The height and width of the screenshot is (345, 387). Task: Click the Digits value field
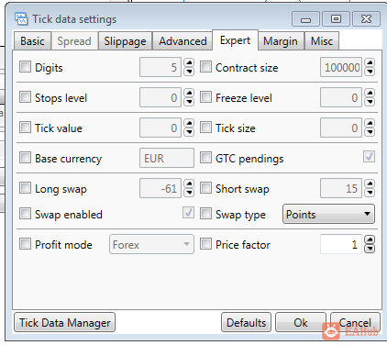click(160, 67)
